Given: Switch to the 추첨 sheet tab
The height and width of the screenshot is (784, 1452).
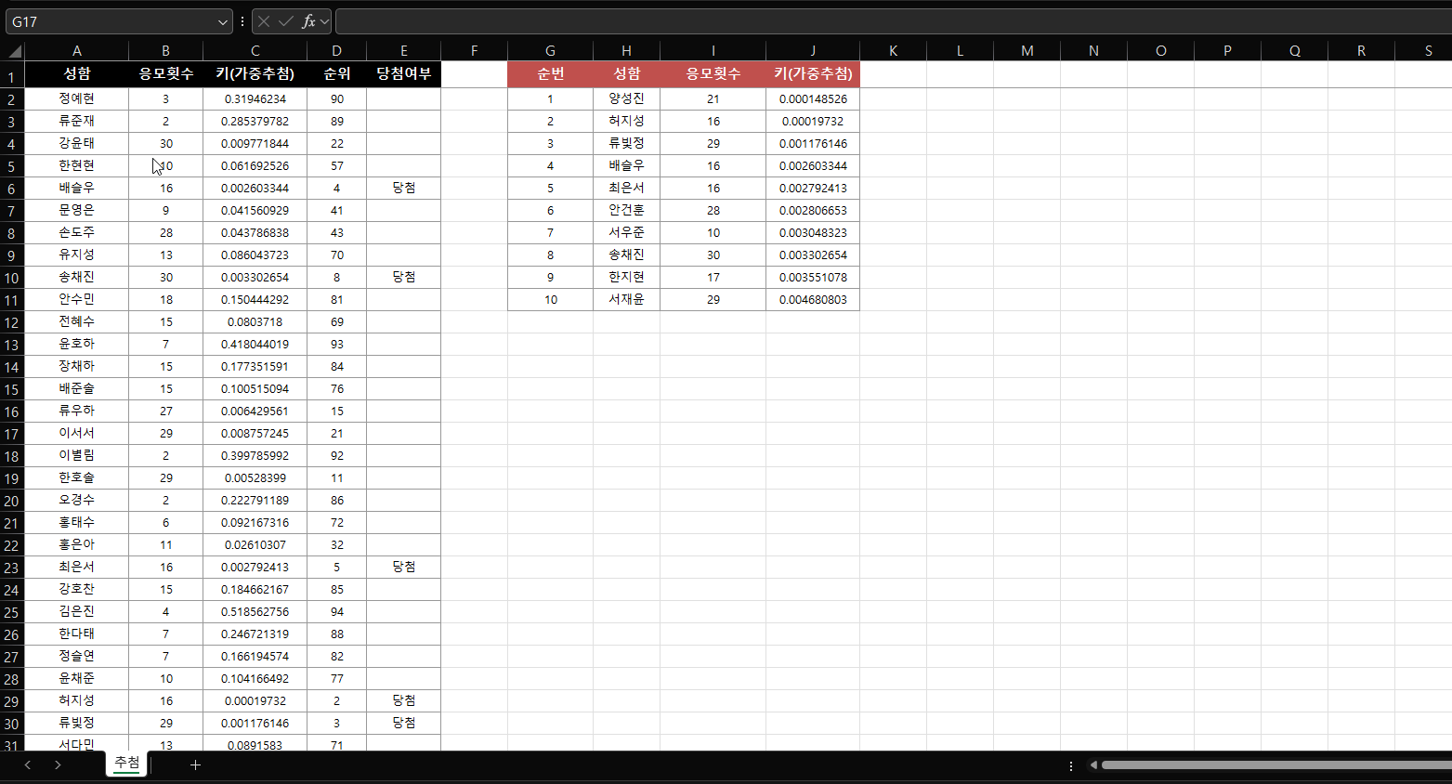Looking at the screenshot, I should [126, 763].
